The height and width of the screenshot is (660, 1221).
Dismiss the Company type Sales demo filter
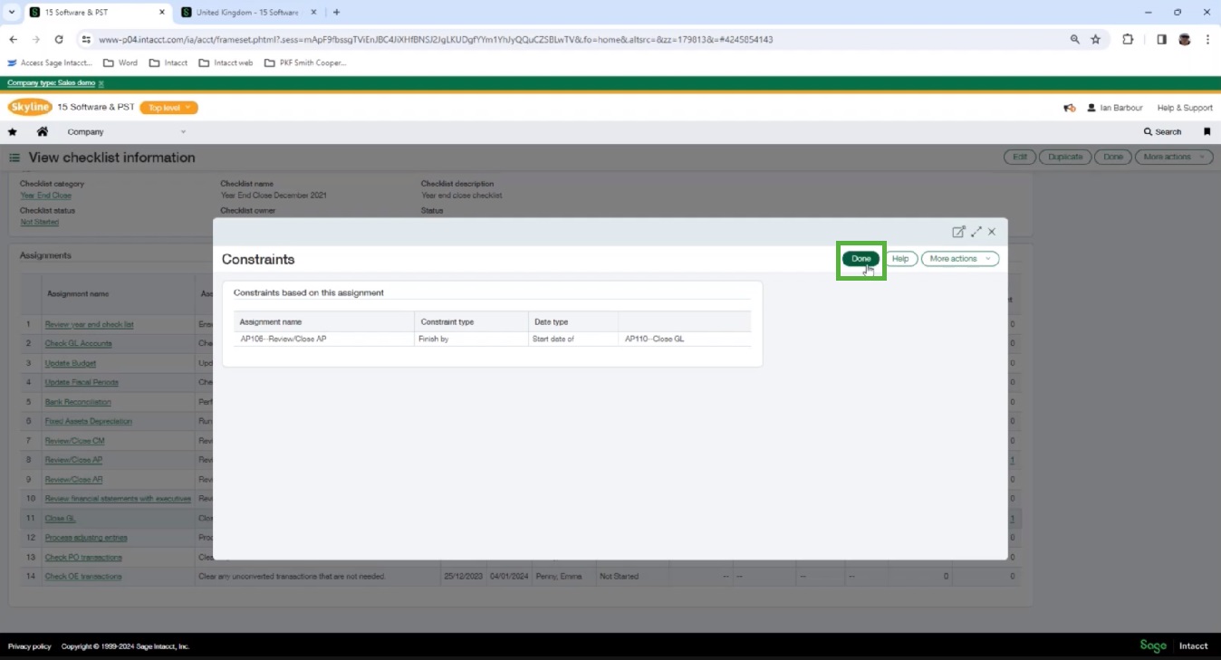101,82
